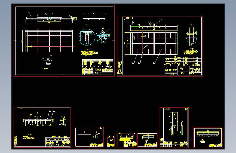
Task: Select yellow technical notes in top-left sheet
Action: coord(89,52)
